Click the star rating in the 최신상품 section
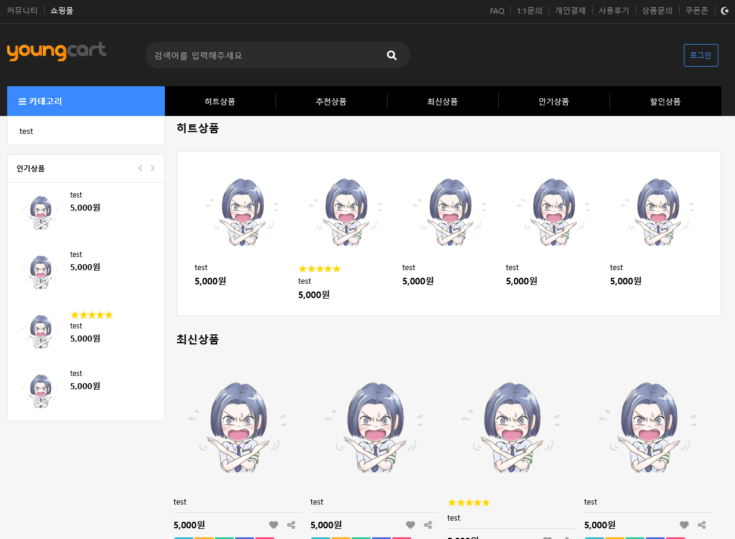 (469, 503)
